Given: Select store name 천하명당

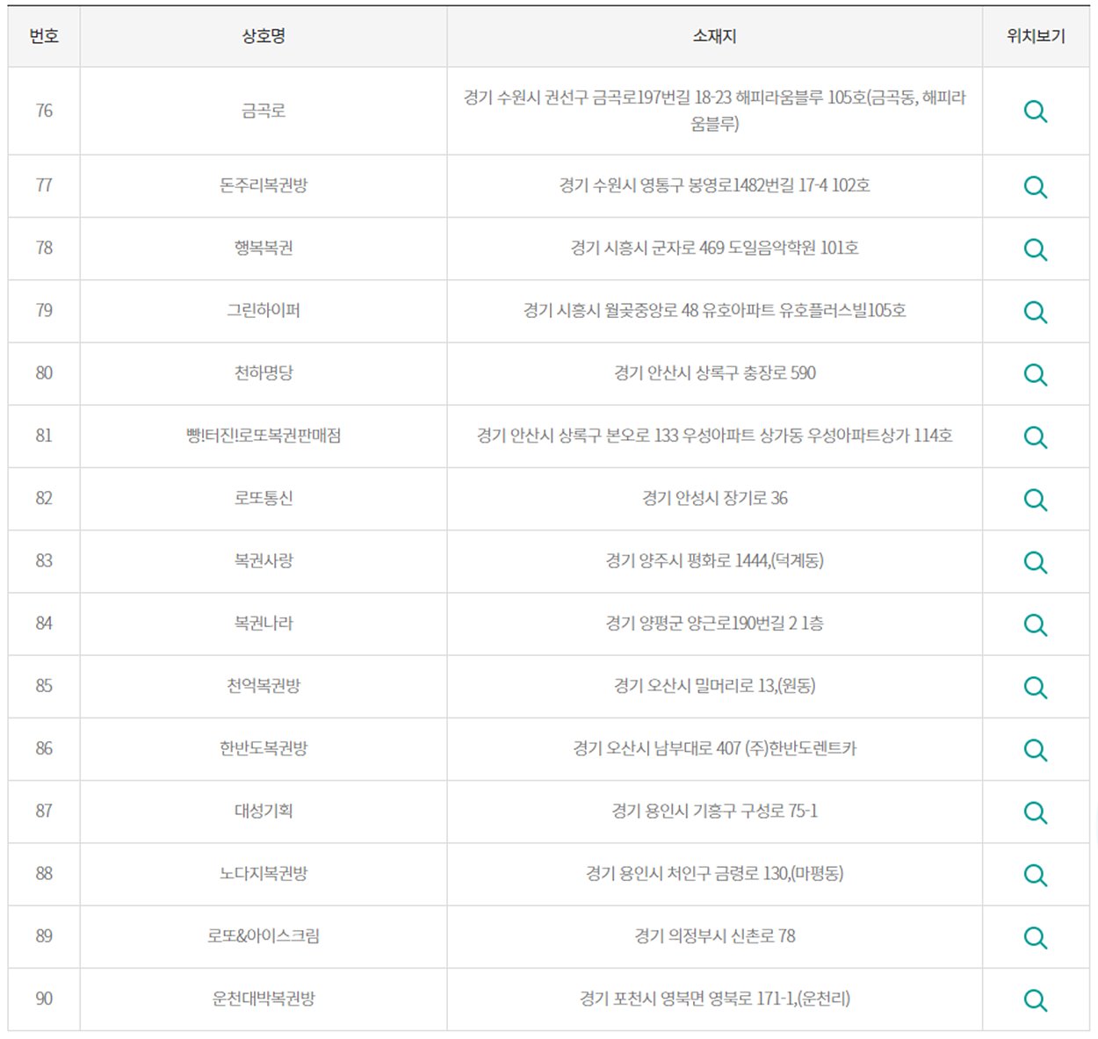Looking at the screenshot, I should tap(264, 372).
